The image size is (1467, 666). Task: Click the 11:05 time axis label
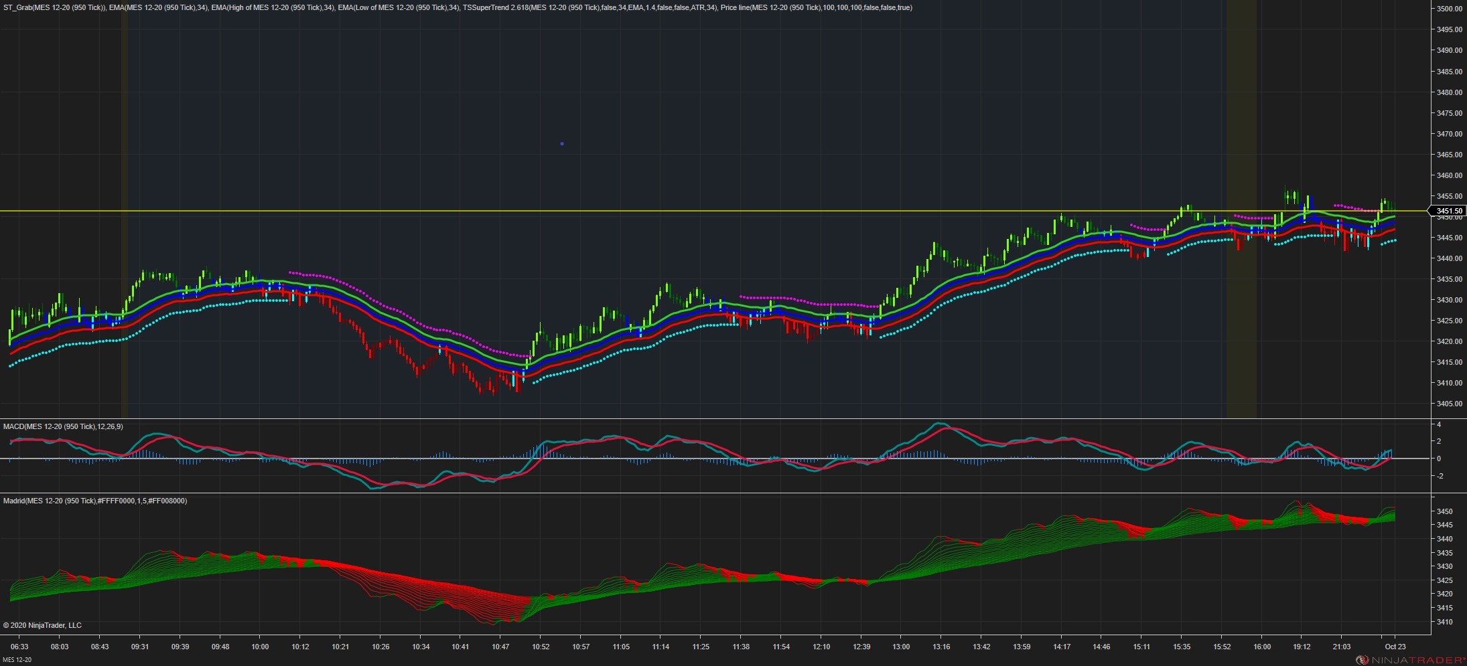click(x=621, y=647)
